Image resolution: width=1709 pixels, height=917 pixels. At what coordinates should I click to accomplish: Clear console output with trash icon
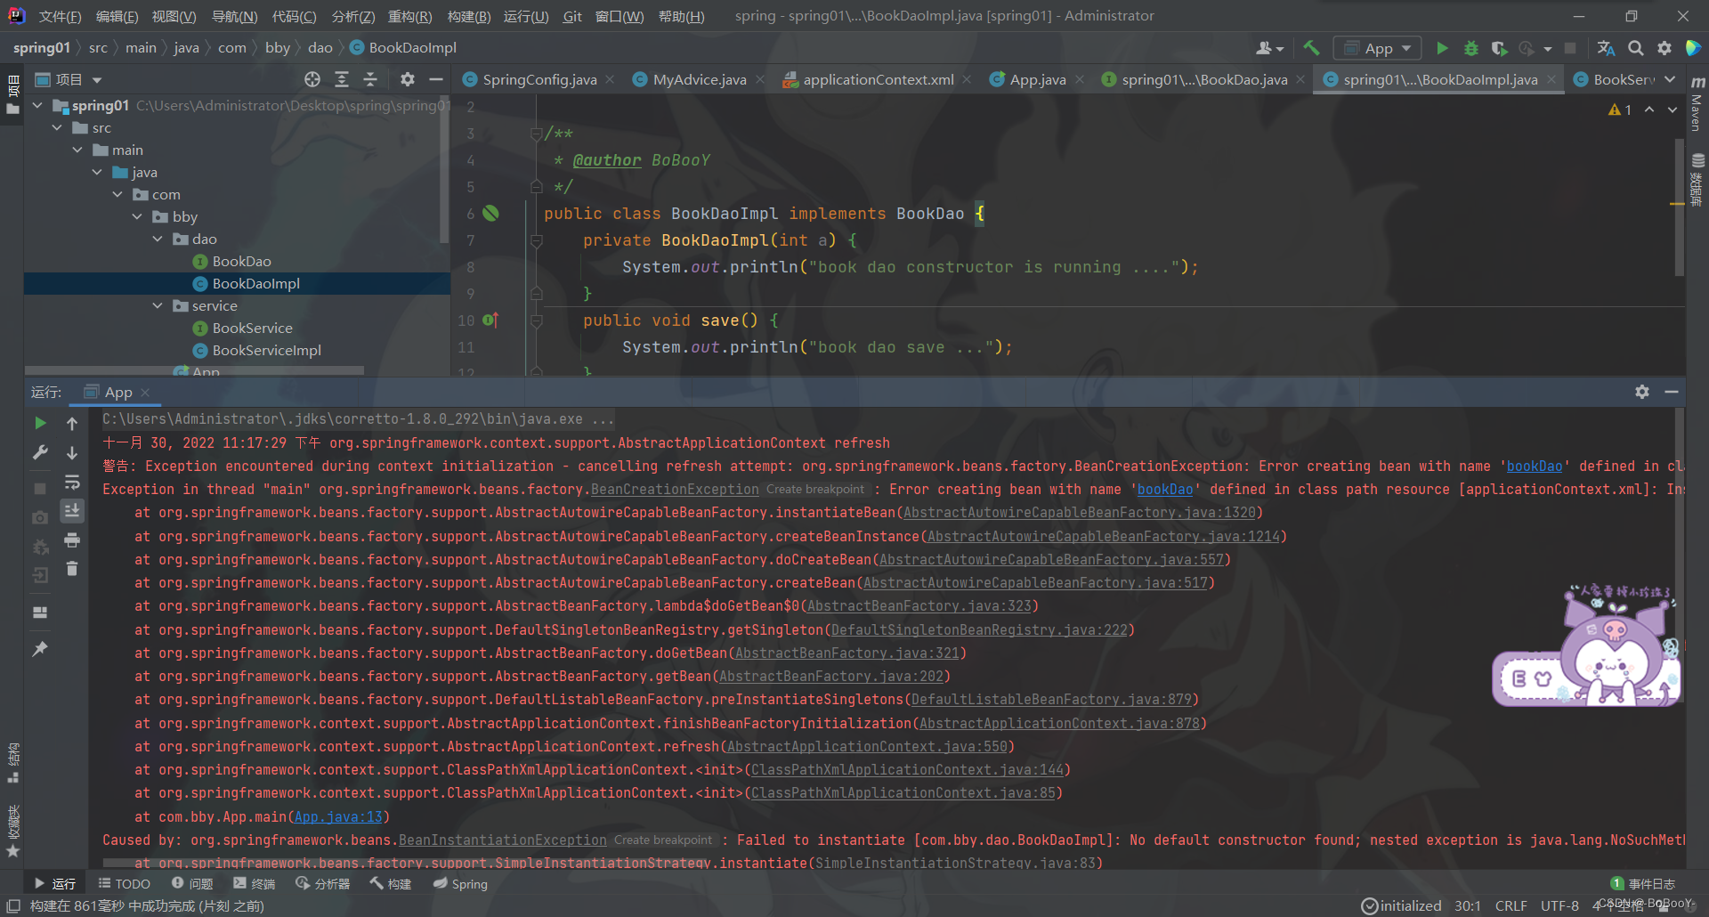pyautogui.click(x=72, y=568)
